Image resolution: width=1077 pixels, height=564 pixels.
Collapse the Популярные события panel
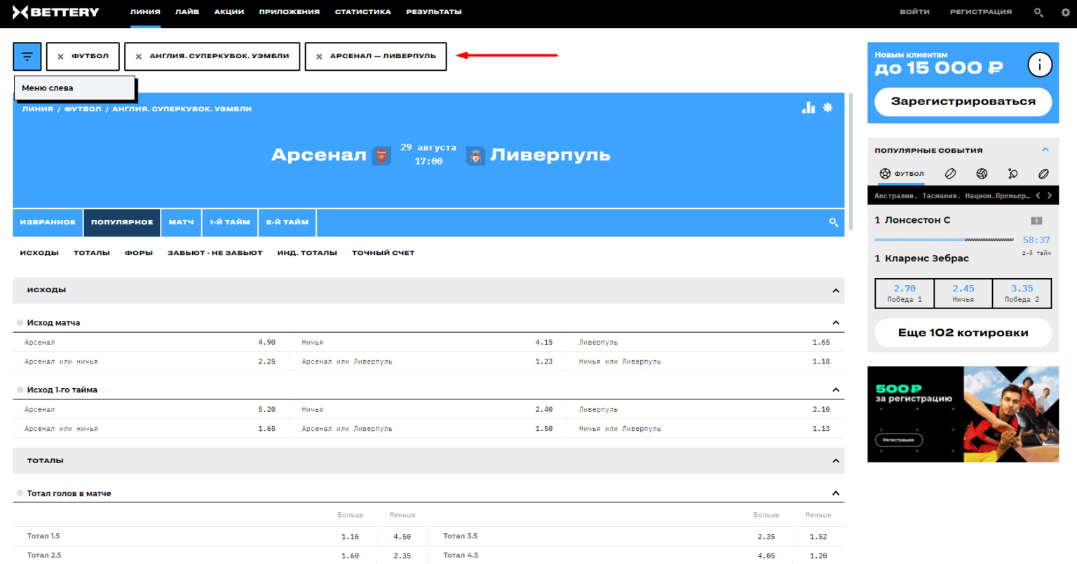click(x=1045, y=150)
